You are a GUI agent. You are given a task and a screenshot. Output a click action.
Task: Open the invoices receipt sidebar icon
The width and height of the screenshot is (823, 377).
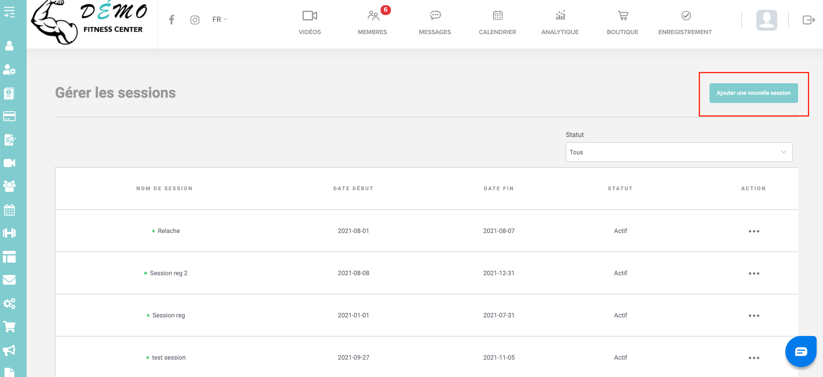[9, 93]
